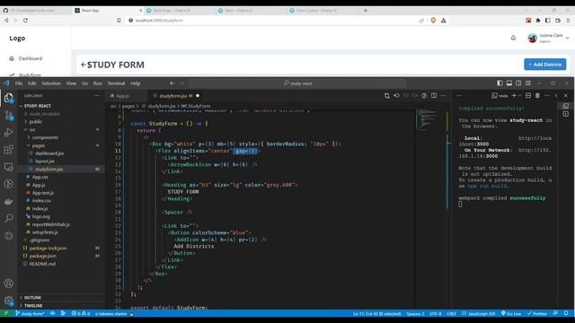Open the Extensions view
The height and width of the screenshot is (323, 575).
(8, 150)
